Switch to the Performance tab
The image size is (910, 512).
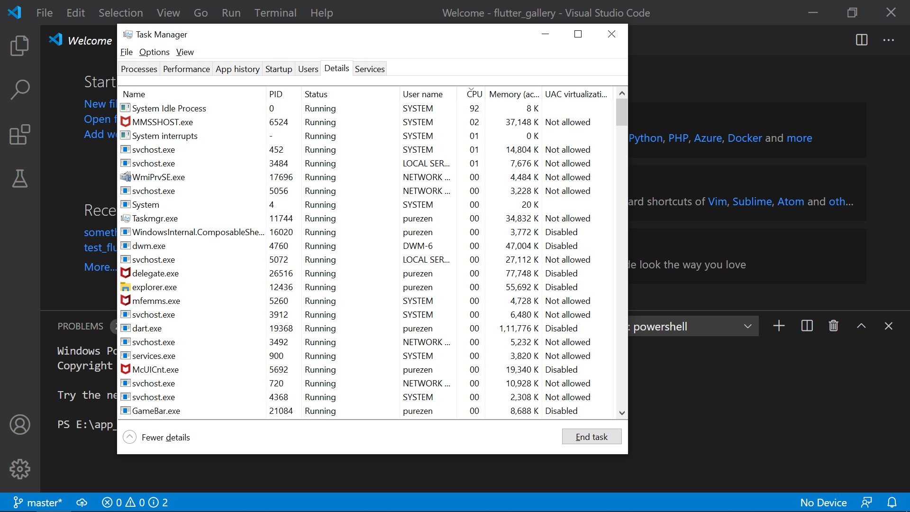(x=186, y=69)
